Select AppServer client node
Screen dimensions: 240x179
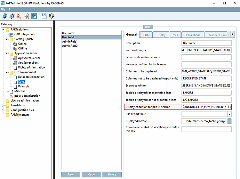click(x=28, y=63)
